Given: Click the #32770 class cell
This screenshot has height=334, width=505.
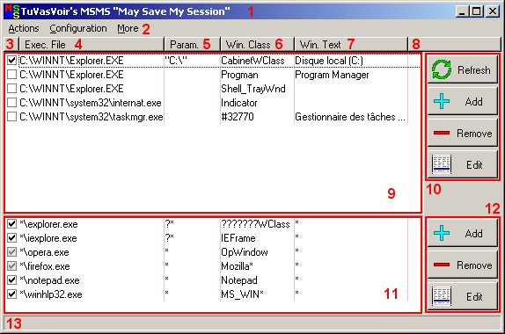Looking at the screenshot, I should (x=238, y=117).
